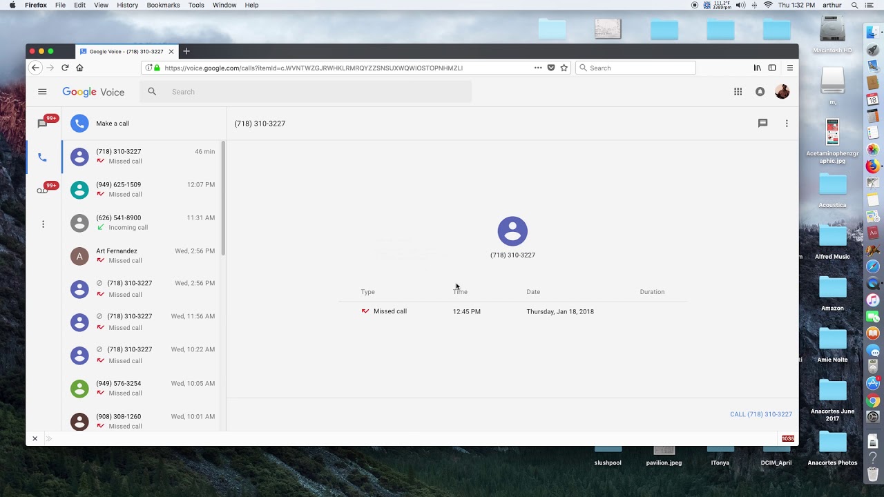Image resolution: width=884 pixels, height=497 pixels.
Task: Close the Google Voice tab
Action: (x=171, y=51)
